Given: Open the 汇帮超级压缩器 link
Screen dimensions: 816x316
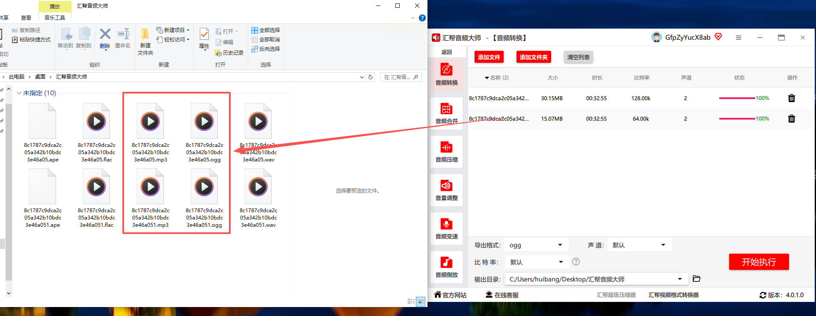Looking at the screenshot, I should [x=616, y=295].
